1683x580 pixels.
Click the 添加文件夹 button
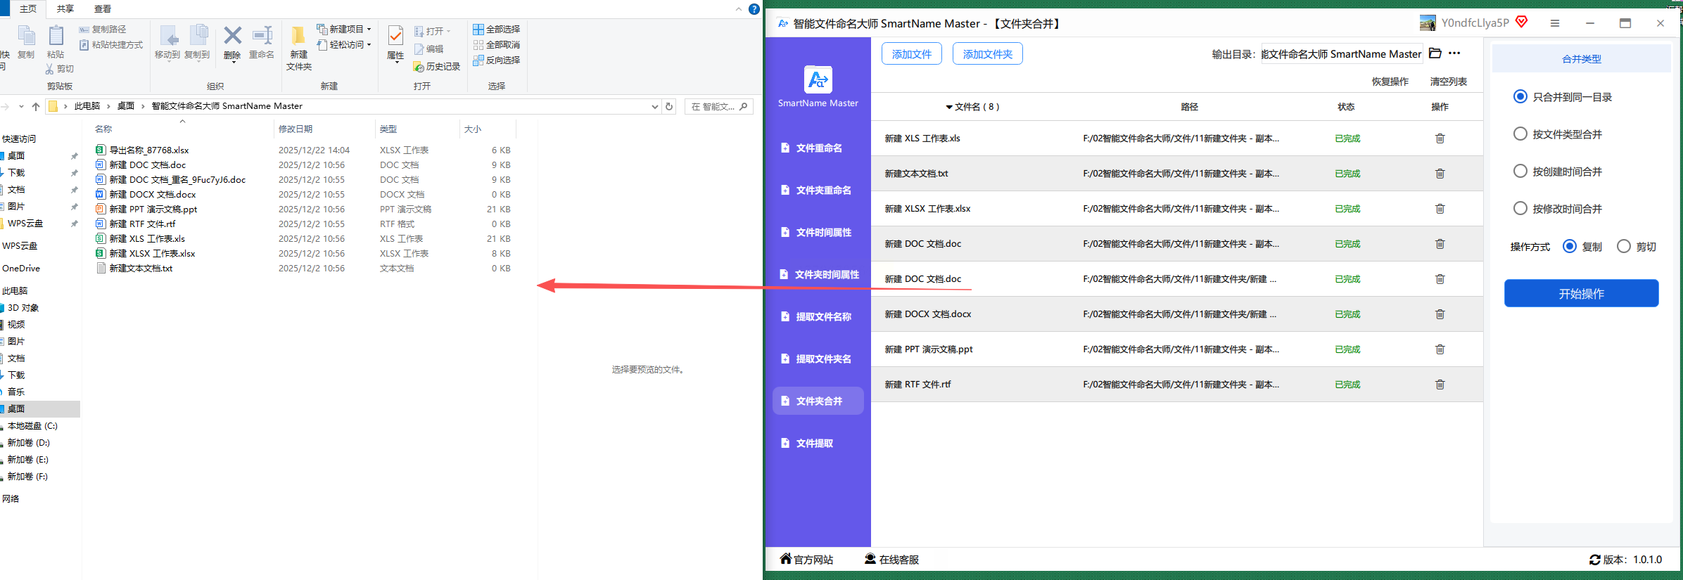click(987, 54)
